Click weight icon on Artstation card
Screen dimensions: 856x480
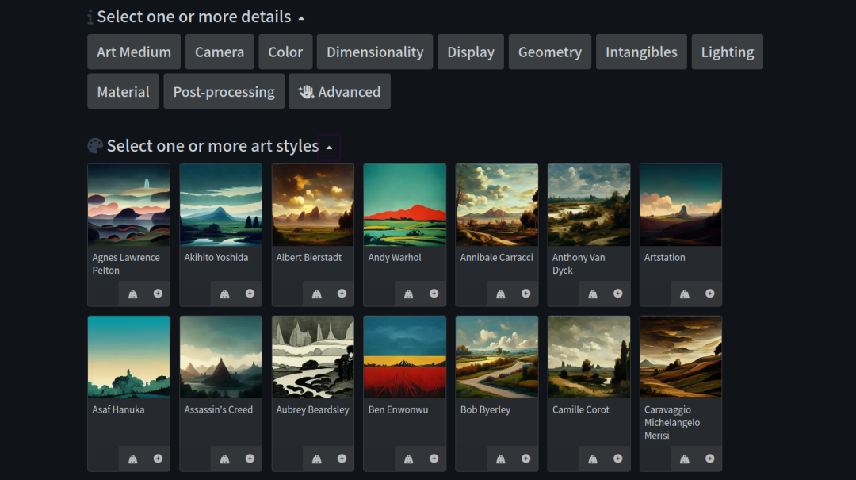(x=685, y=294)
